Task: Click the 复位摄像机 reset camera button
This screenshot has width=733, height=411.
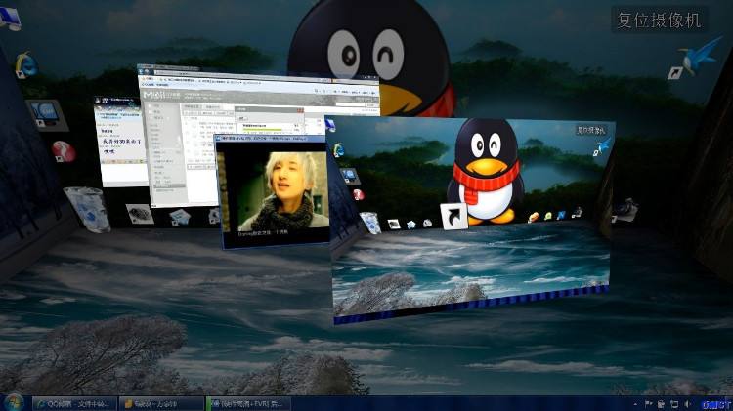Action: pyautogui.click(x=659, y=20)
